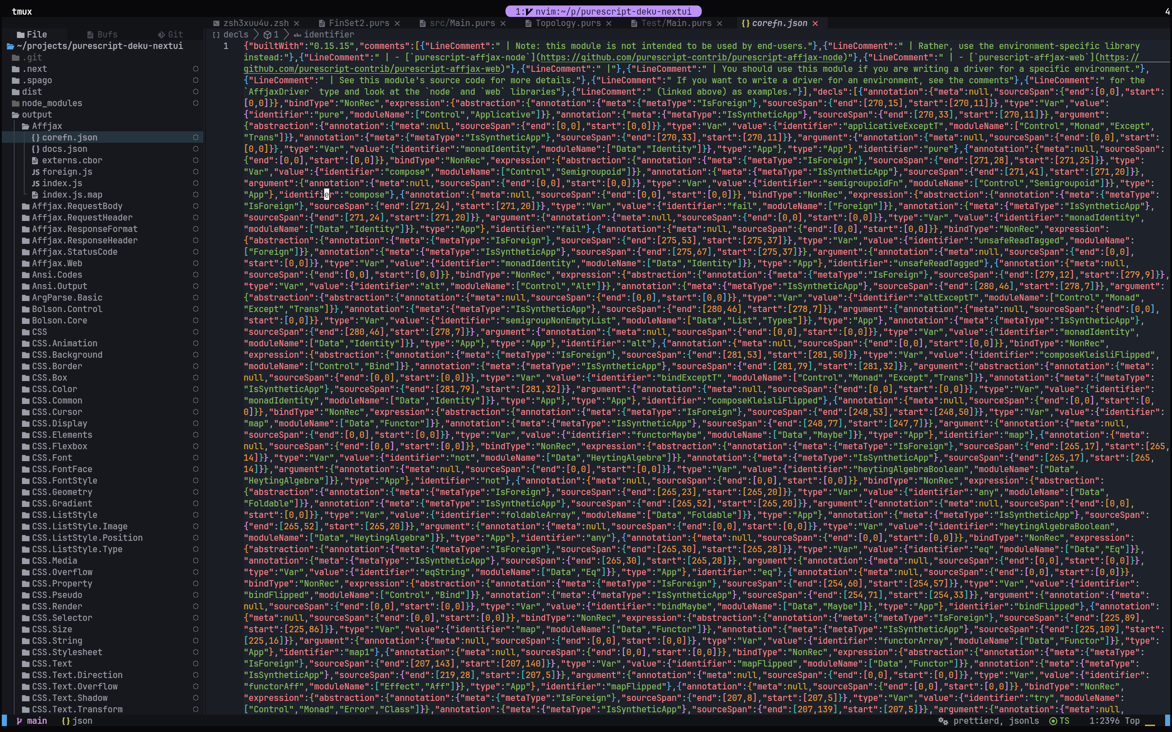Viewport: 1172px width, 732px height.
Task: Expand the .spago folder
Action: pos(32,81)
